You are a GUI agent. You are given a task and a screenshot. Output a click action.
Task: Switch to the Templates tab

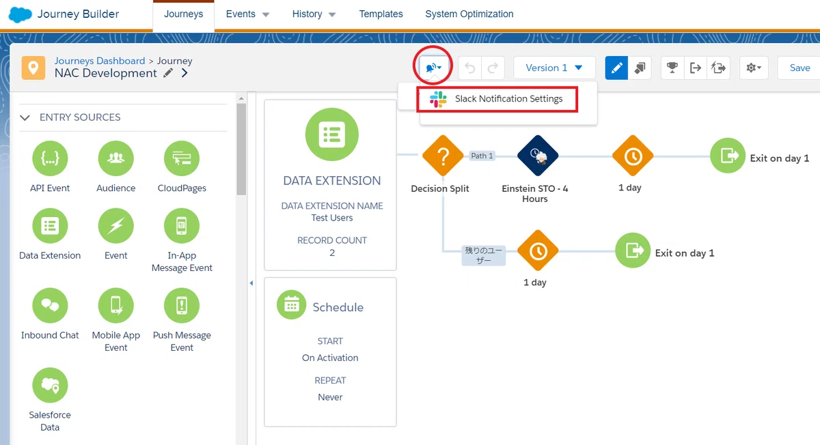point(381,14)
